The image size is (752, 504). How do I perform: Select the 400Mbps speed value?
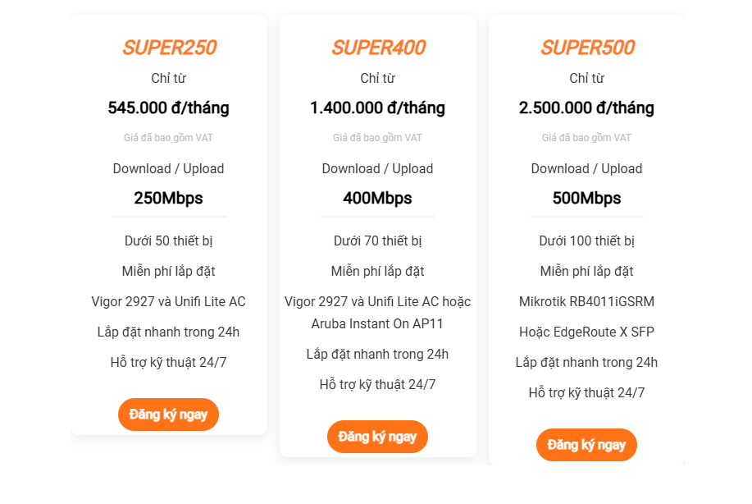coord(377,198)
